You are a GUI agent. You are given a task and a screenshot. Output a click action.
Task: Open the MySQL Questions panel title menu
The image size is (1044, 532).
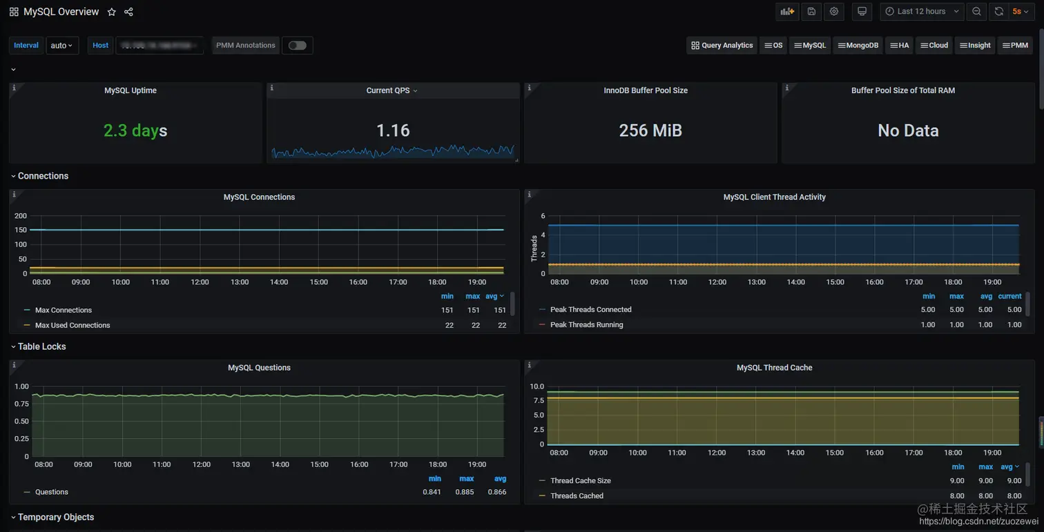(x=259, y=368)
